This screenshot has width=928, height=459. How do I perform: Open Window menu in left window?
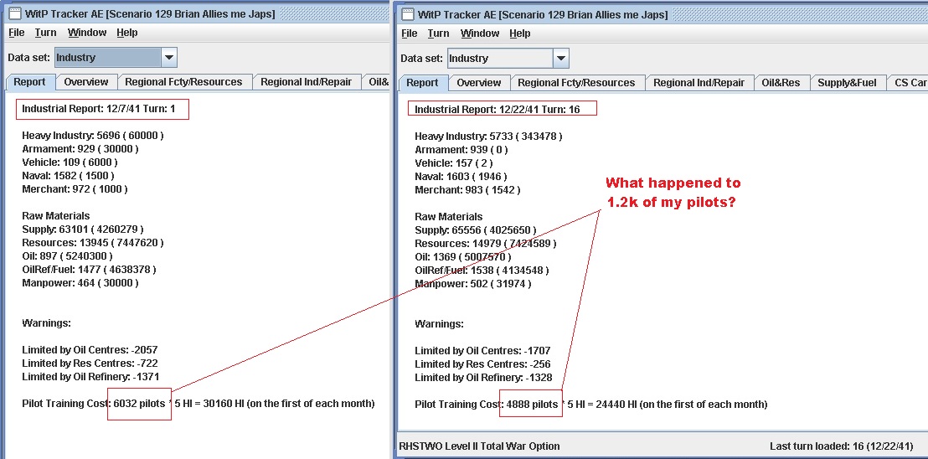click(x=87, y=33)
